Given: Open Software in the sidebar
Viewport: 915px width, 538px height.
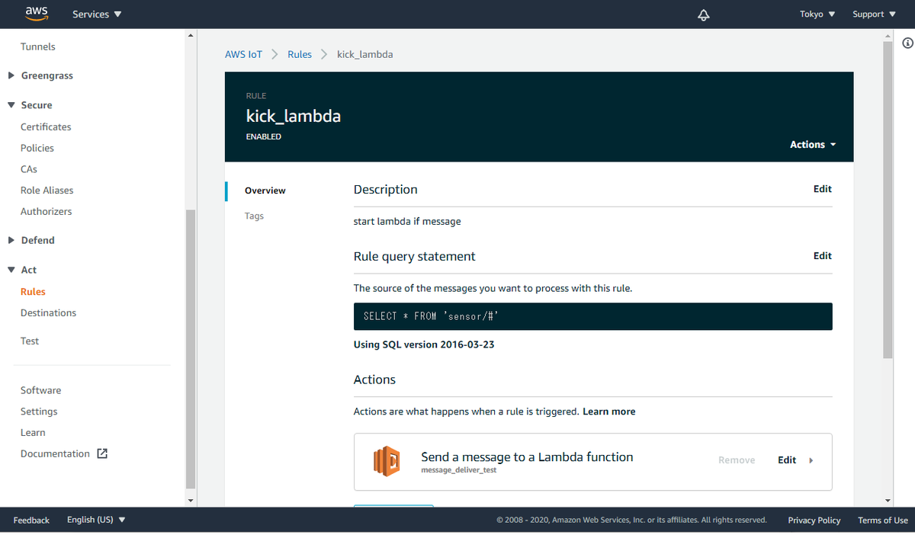Looking at the screenshot, I should (x=41, y=390).
